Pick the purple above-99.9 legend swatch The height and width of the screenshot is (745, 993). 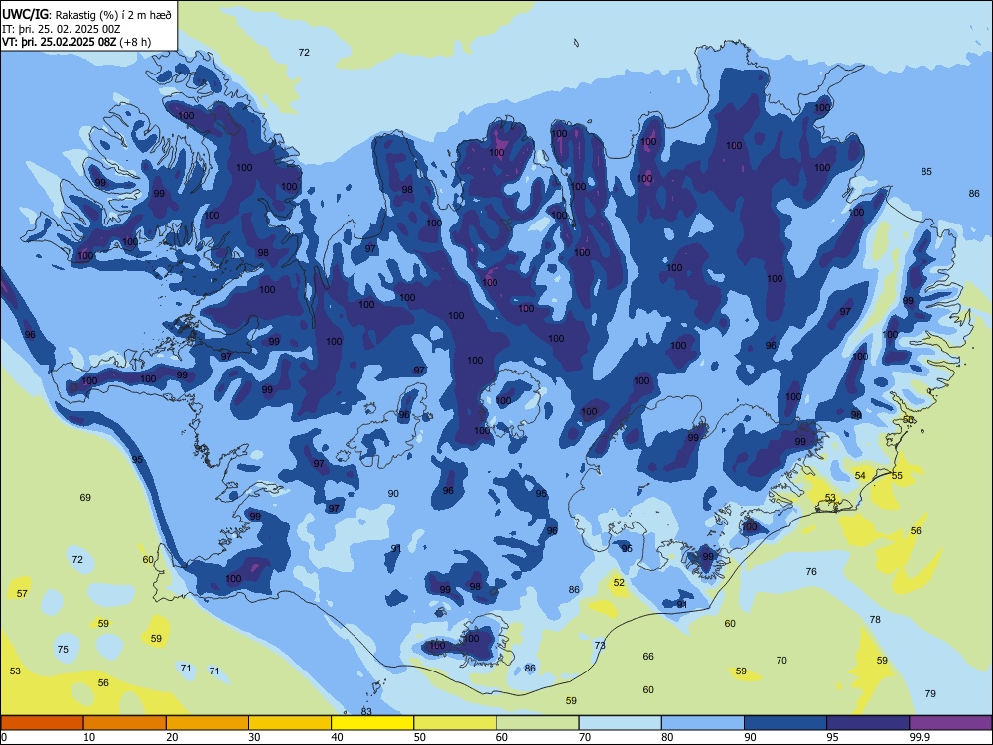pyautogui.click(x=950, y=723)
